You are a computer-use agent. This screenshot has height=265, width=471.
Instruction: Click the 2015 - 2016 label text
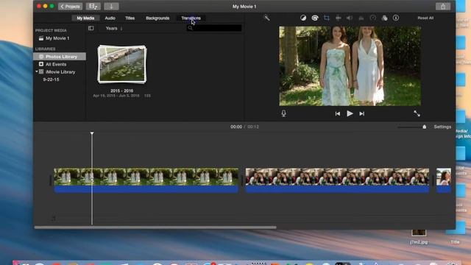coord(121,91)
